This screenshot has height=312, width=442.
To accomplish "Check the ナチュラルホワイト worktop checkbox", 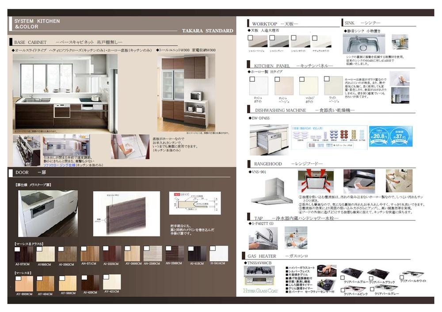I will (314, 38).
